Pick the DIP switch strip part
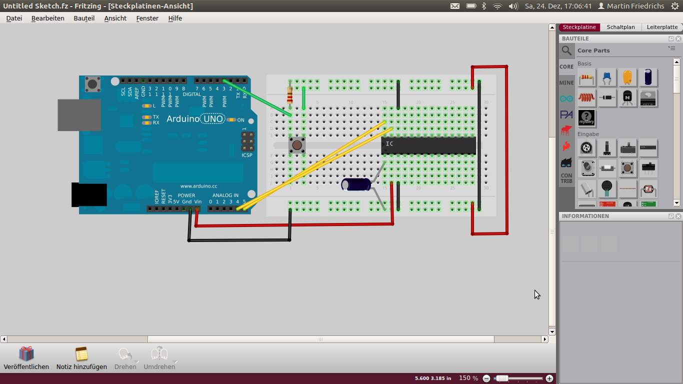683x384 pixels. pyautogui.click(x=648, y=148)
